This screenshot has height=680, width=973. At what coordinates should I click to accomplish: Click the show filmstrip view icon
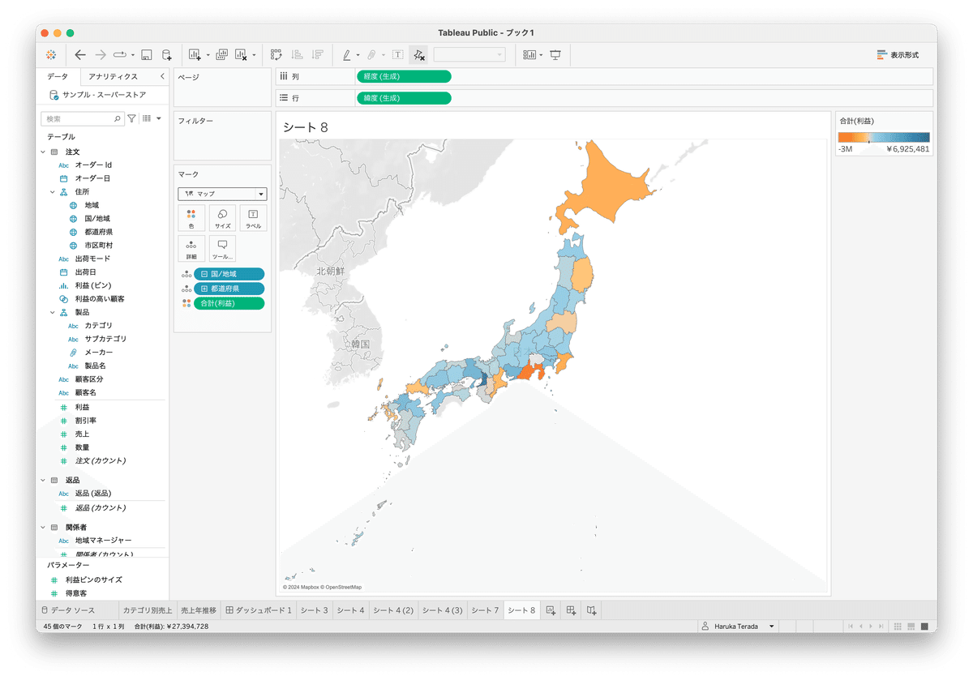911,627
